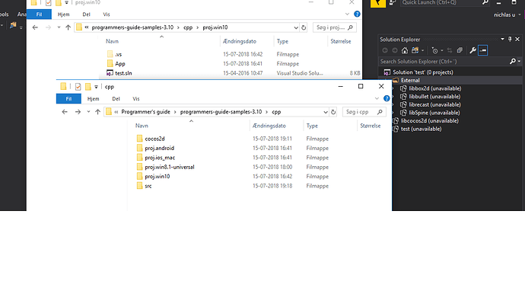The height and width of the screenshot is (291, 525).
Task: Open the dropdown arrow beside Switch Views
Action: point(422,50)
